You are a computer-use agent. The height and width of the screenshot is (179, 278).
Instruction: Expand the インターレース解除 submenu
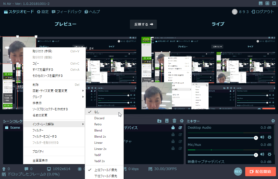(x=54, y=124)
